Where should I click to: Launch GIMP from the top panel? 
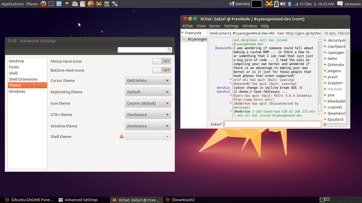pos(67,4)
